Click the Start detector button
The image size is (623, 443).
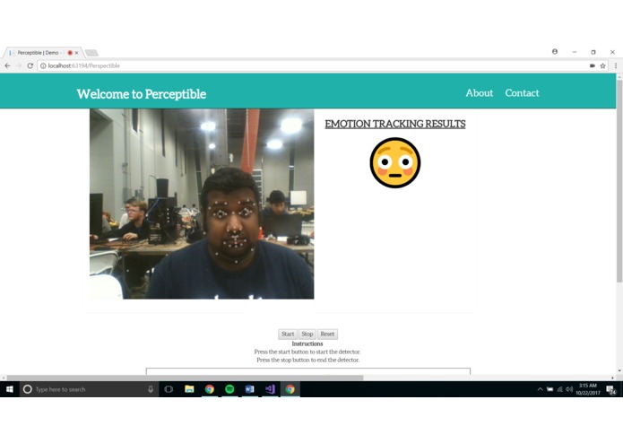288,334
